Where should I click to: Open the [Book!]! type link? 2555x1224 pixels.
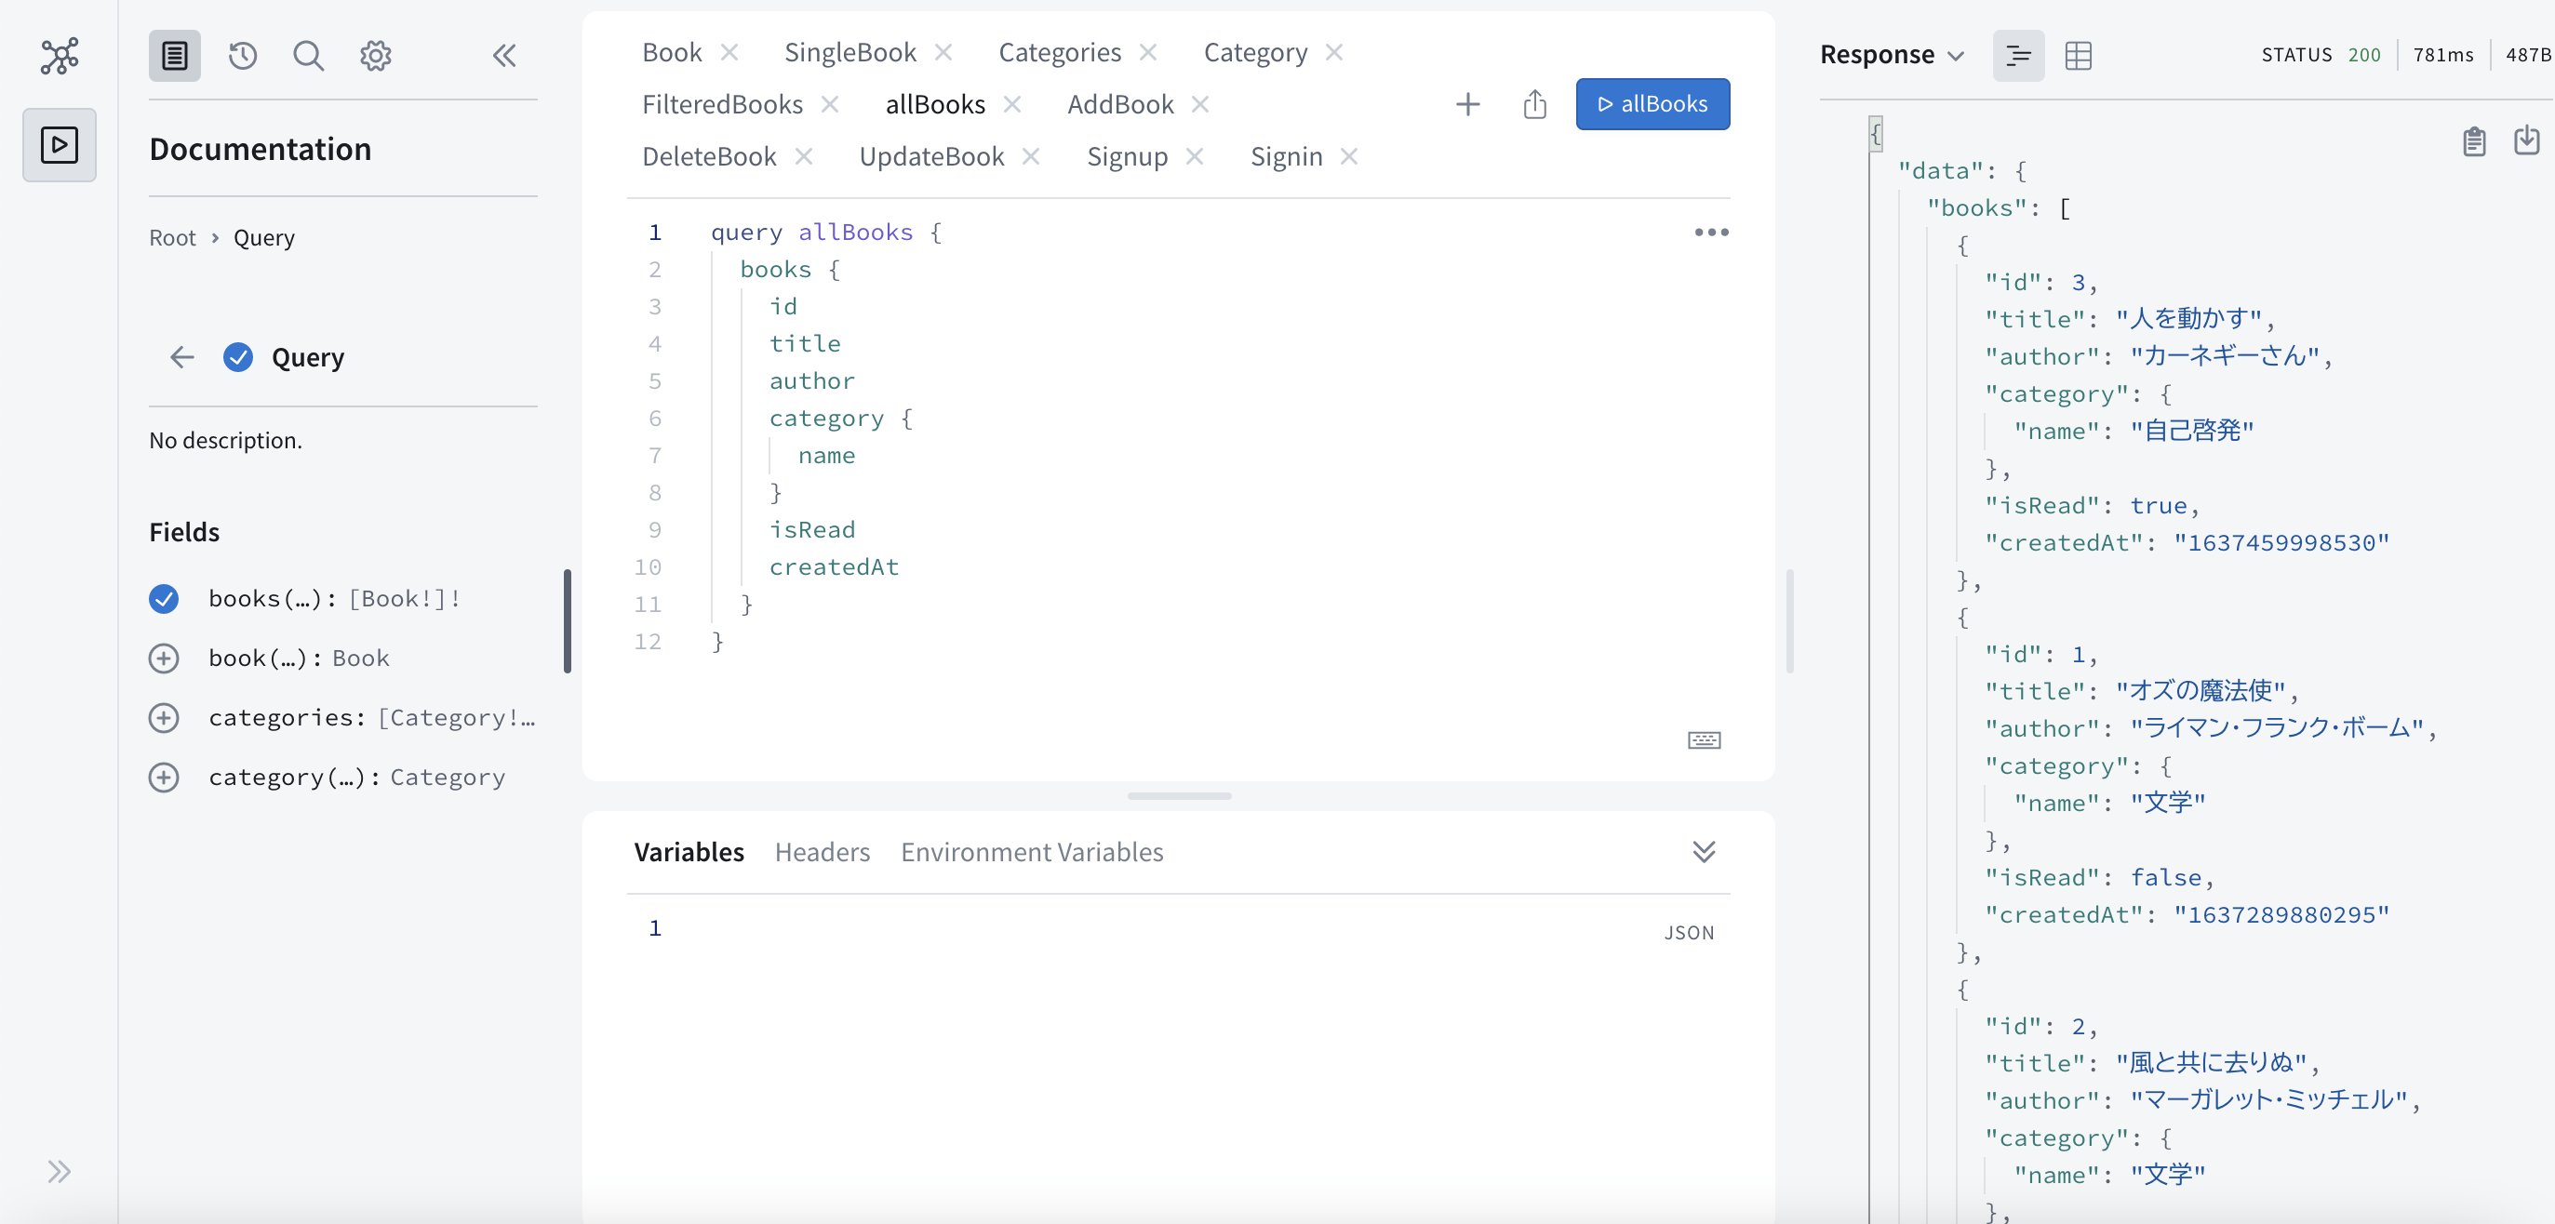405,599
